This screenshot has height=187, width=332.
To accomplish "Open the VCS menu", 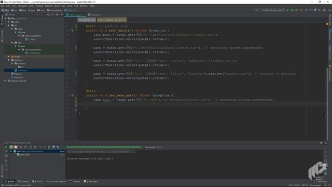I will (76, 6).
